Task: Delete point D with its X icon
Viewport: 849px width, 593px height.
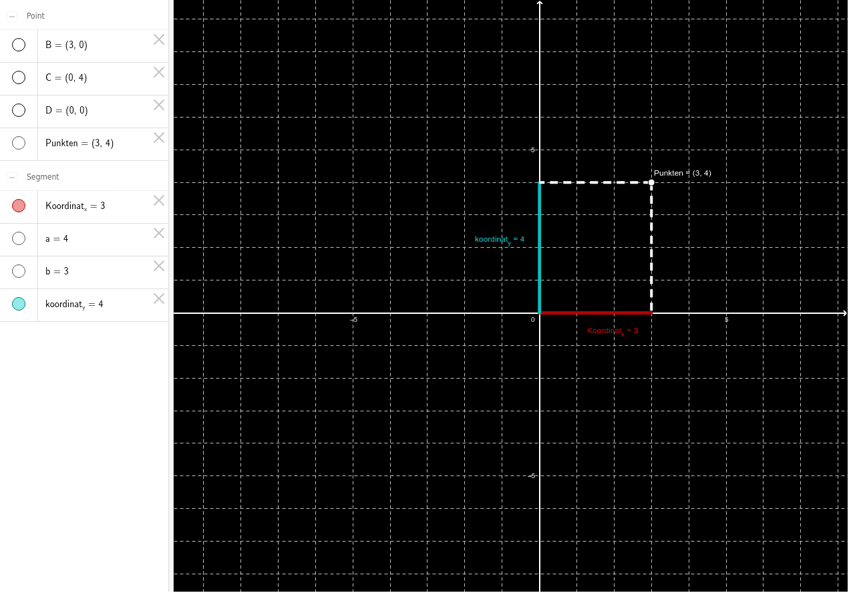Action: point(159,105)
